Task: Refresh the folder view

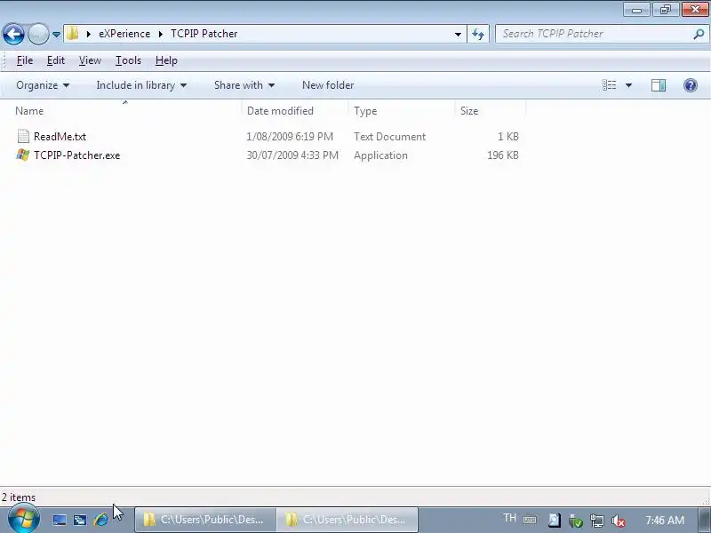Action: (x=478, y=34)
